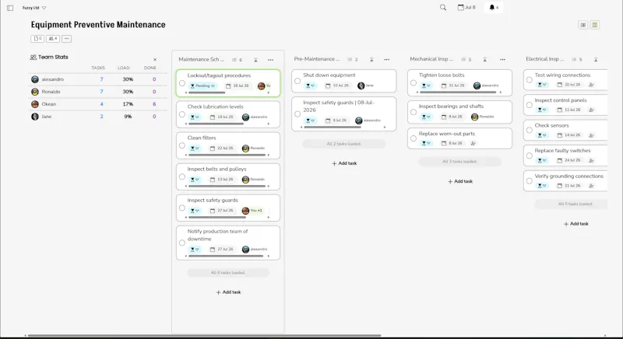623x339 pixels.
Task: Add task to Mechanical Insp column
Action: pos(460,181)
